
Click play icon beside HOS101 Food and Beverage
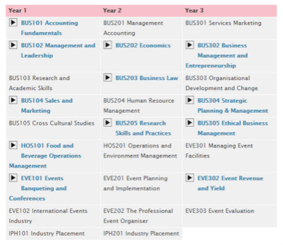[13, 145]
